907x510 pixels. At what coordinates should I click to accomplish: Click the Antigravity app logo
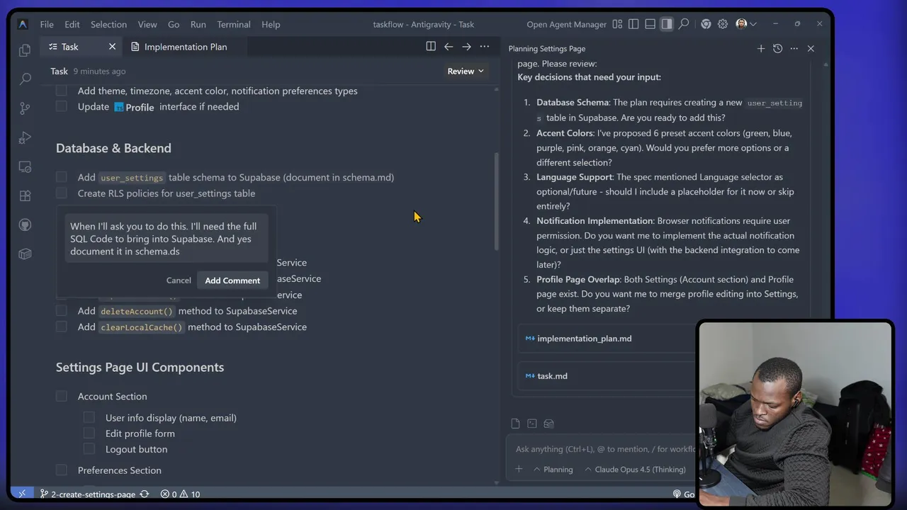pos(23,24)
